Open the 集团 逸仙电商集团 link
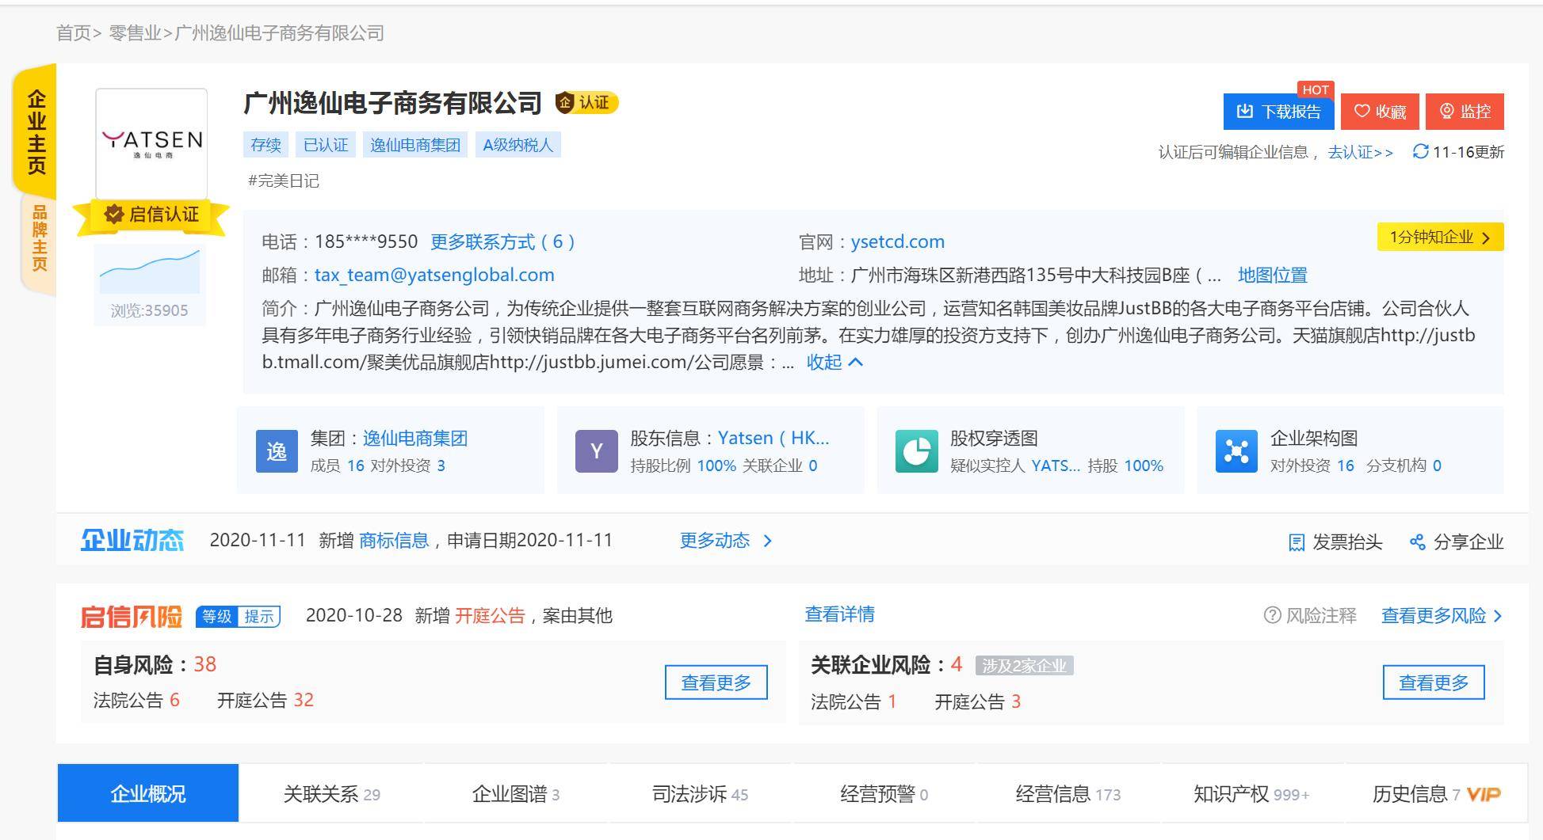Image resolution: width=1543 pixels, height=840 pixels. (415, 438)
